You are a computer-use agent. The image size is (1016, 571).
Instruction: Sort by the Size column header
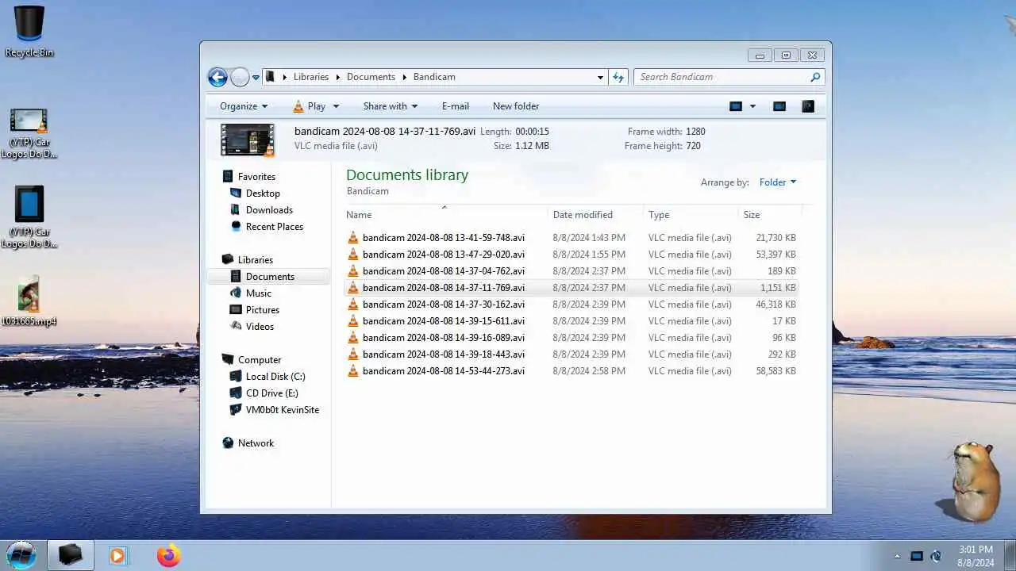pyautogui.click(x=770, y=214)
